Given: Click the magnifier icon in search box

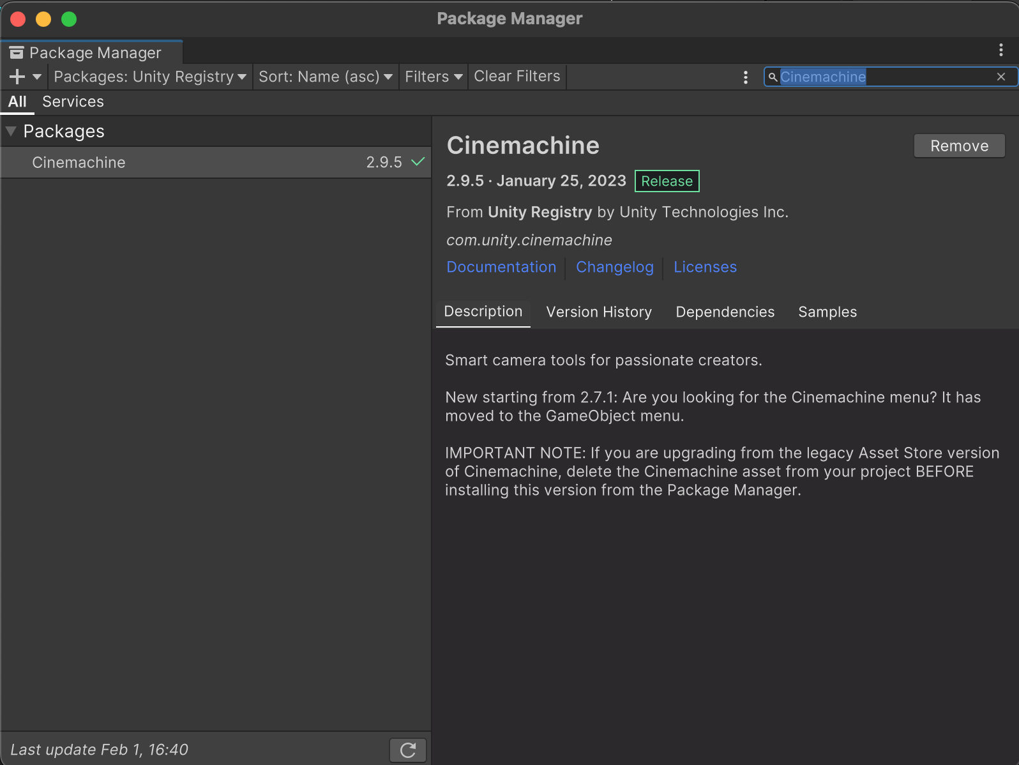Looking at the screenshot, I should tap(773, 77).
